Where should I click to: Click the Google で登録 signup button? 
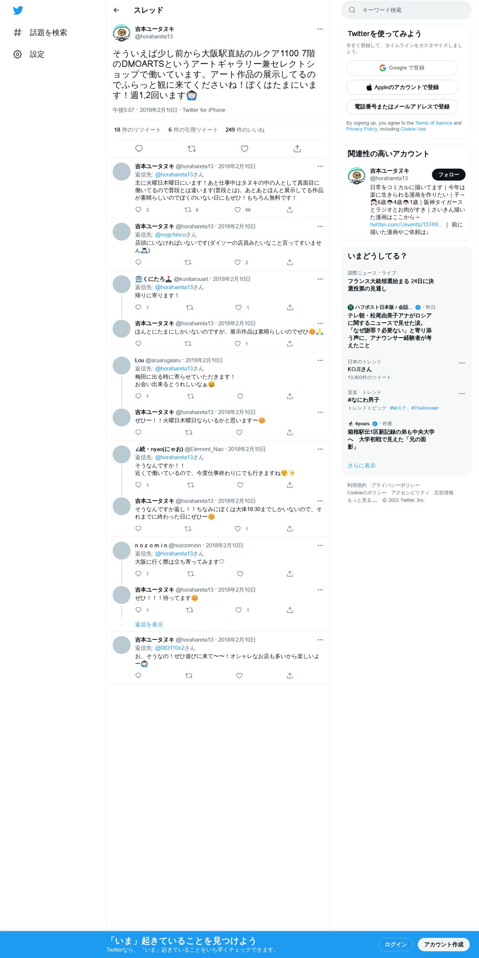[x=402, y=68]
